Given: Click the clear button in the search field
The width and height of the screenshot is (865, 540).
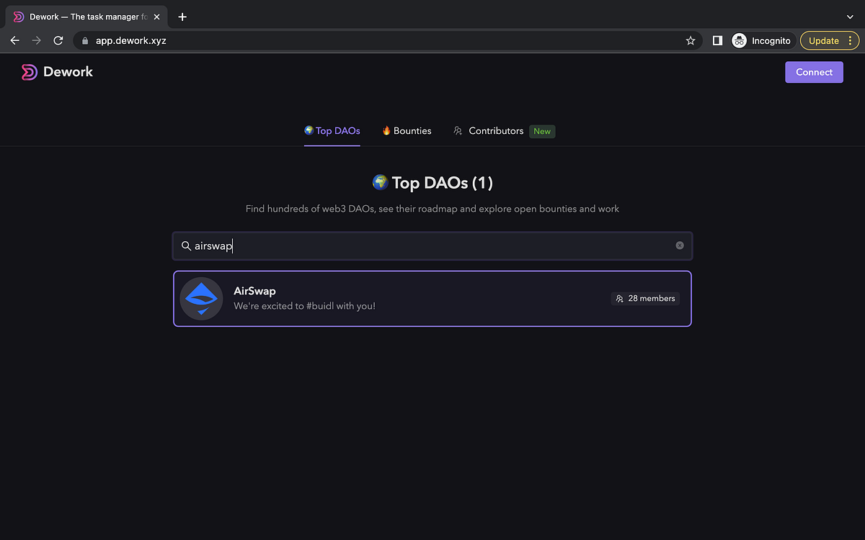Looking at the screenshot, I should [x=679, y=245].
